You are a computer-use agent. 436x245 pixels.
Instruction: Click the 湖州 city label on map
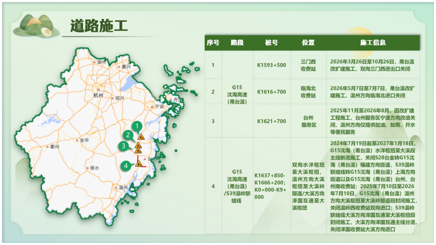(x=102, y=62)
